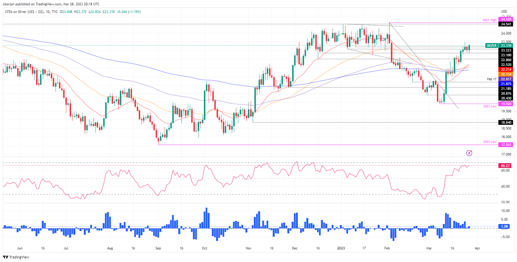This screenshot has height=262, width=517.
Task: Select the RSI value badge 66.27
Action: (504, 165)
